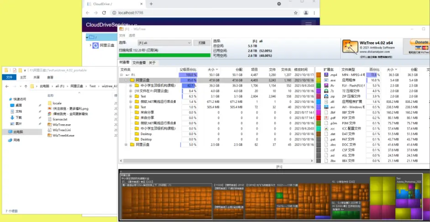The height and width of the screenshot is (222, 430).
Task: Expand the 微软.NET离线运行库 folder at 1.4%
Action: (x=131, y=101)
